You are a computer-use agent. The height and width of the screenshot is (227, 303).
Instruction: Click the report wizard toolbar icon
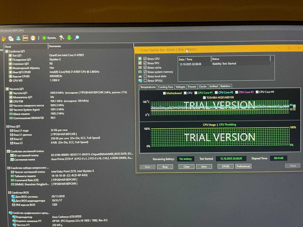coord(11,38)
